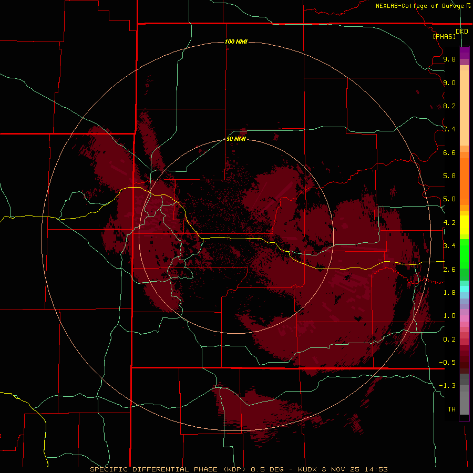Click the 8.2 value on color scale
This screenshot has height=473, width=473.
[449, 106]
